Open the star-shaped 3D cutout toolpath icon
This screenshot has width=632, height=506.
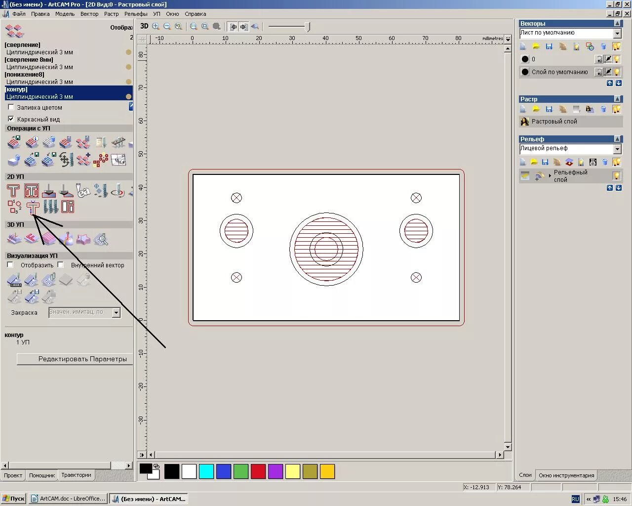(x=83, y=239)
